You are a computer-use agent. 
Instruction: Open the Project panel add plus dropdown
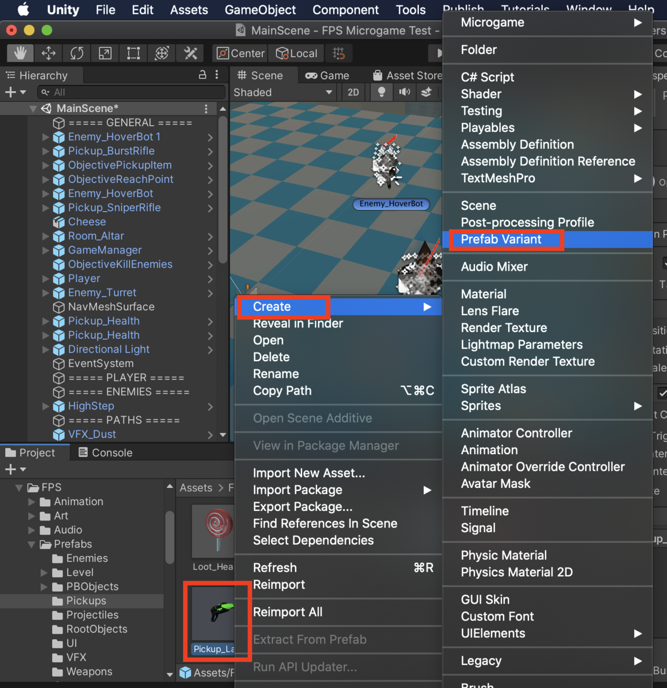click(x=15, y=470)
